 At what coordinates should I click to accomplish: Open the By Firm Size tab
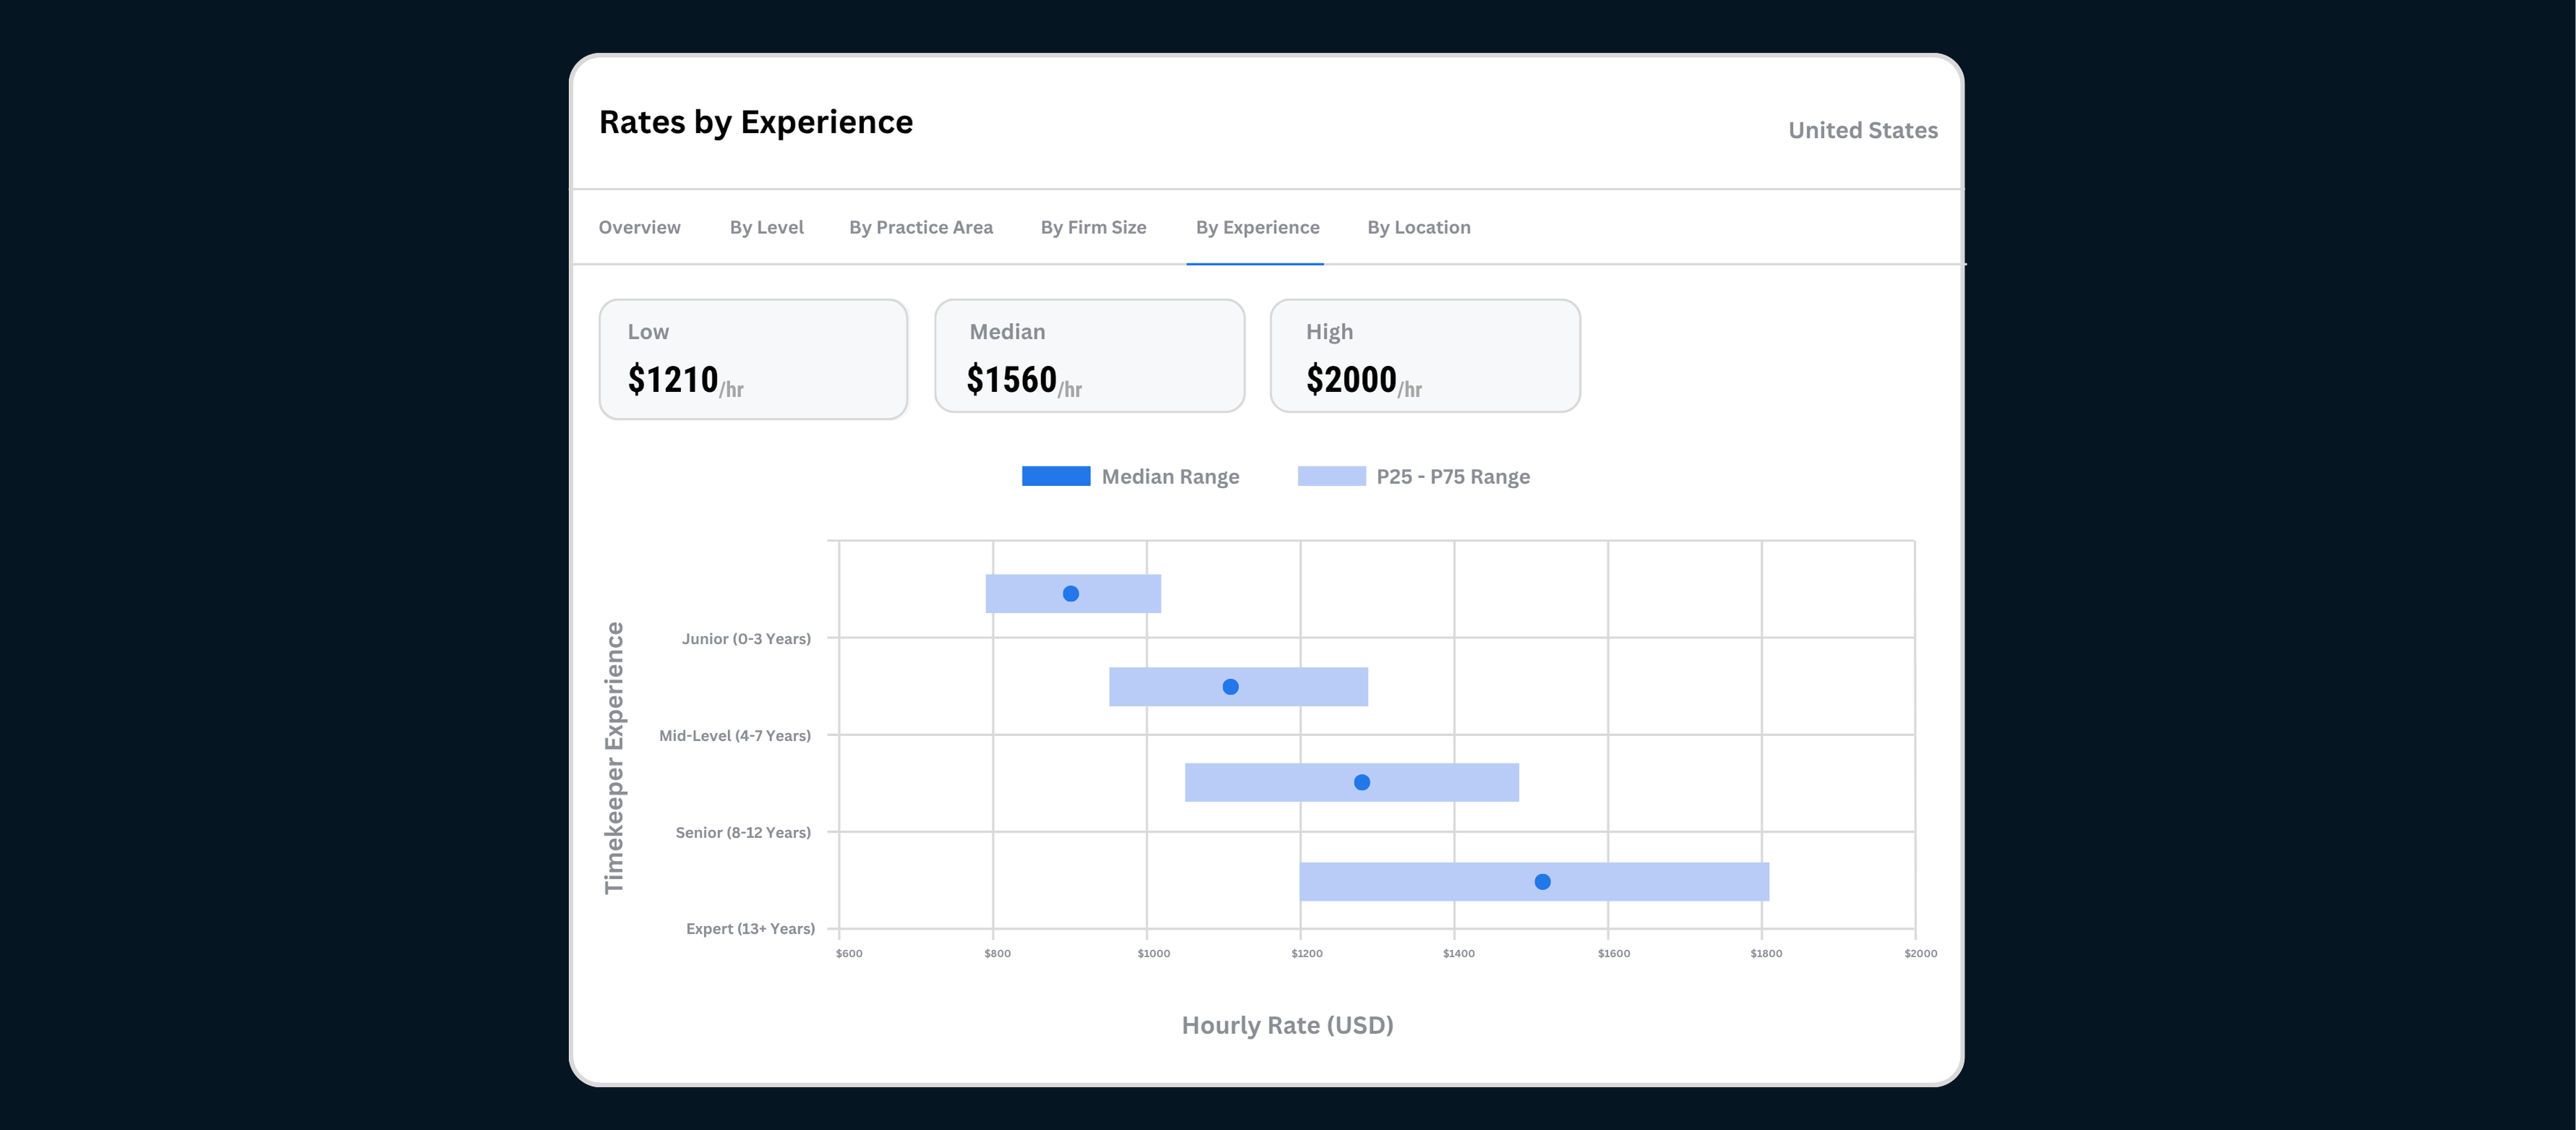[x=1093, y=227]
